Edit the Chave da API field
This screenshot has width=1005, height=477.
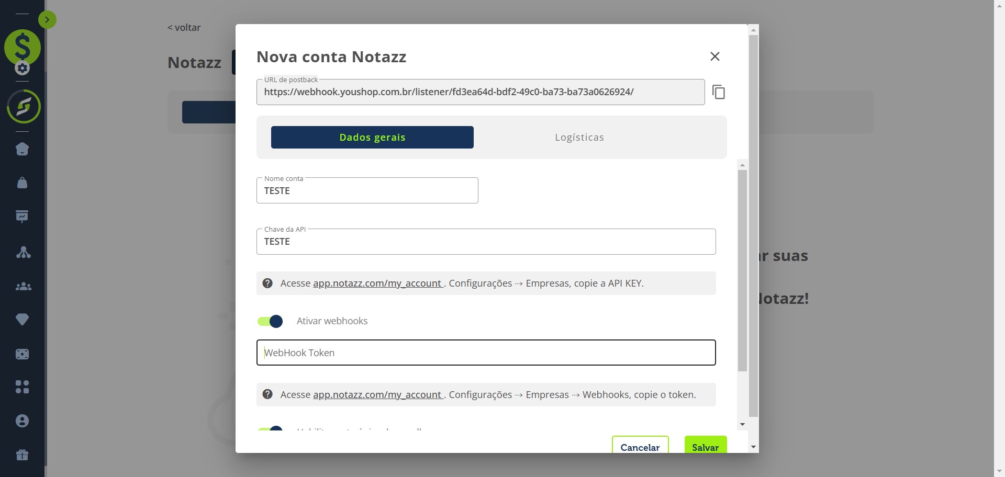pyautogui.click(x=486, y=242)
